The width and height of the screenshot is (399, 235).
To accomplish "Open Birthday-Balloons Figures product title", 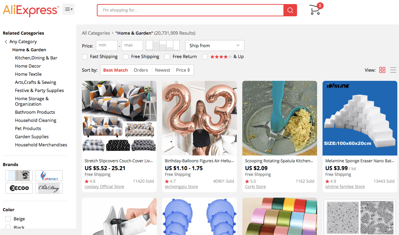I will 199,161.
